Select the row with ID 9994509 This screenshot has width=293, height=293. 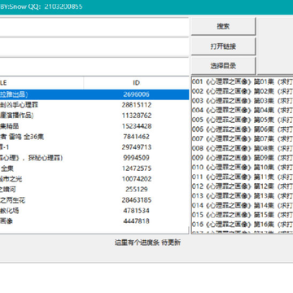(x=94, y=158)
